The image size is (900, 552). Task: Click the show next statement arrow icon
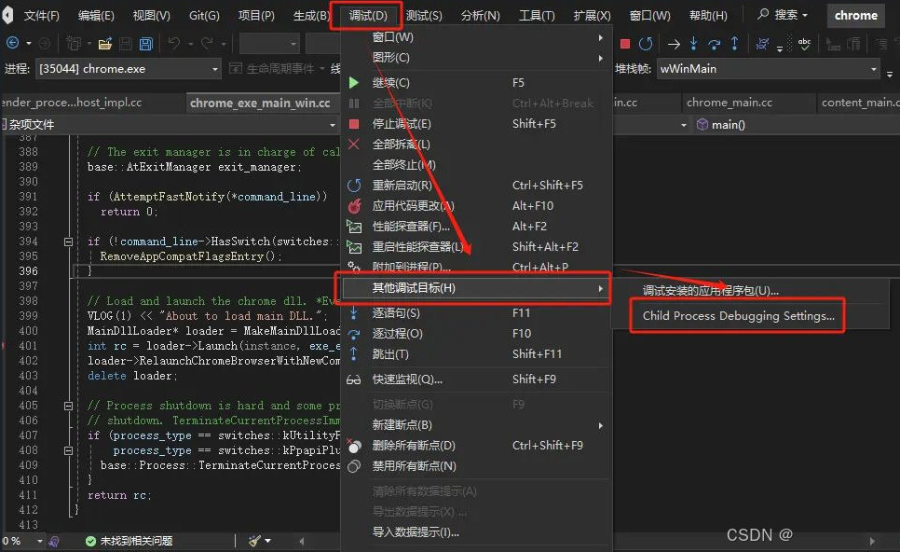click(x=674, y=44)
